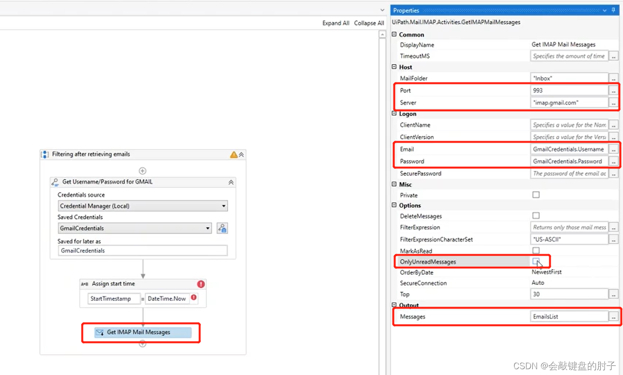
Task: Open ellipsis editor for TimeoutMS
Action: click(614, 56)
